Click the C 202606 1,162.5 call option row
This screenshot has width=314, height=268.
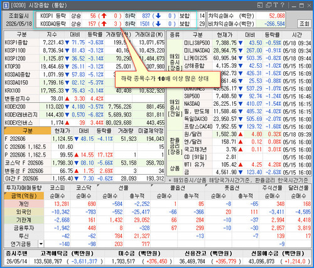click(x=84, y=147)
